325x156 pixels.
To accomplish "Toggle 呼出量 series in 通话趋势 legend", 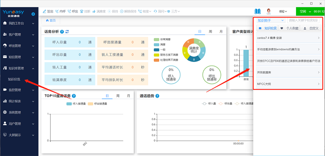I will [225, 104].
